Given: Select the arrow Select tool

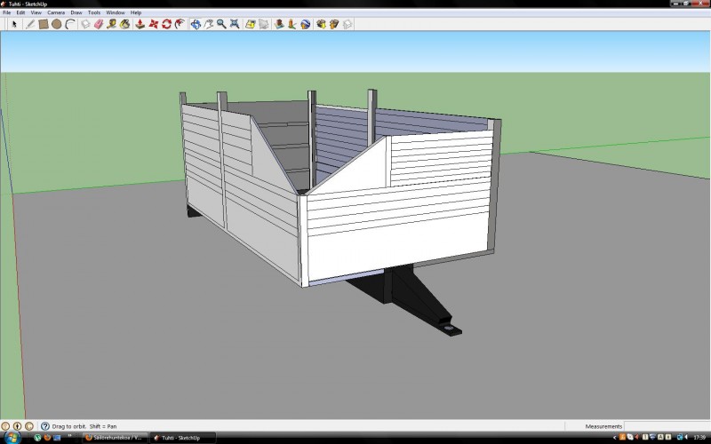Looking at the screenshot, I should pos(14,24).
